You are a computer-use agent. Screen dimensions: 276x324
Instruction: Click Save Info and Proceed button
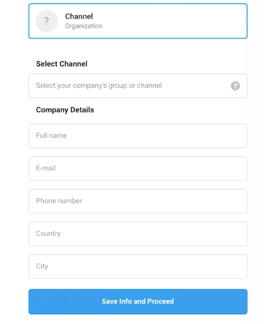pos(138,301)
